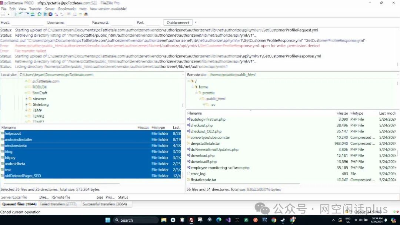Open the Edit menu

pyautogui.click(x=13, y=9)
